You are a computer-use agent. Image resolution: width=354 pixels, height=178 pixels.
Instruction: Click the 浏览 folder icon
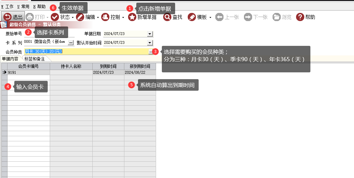[x=276, y=17]
